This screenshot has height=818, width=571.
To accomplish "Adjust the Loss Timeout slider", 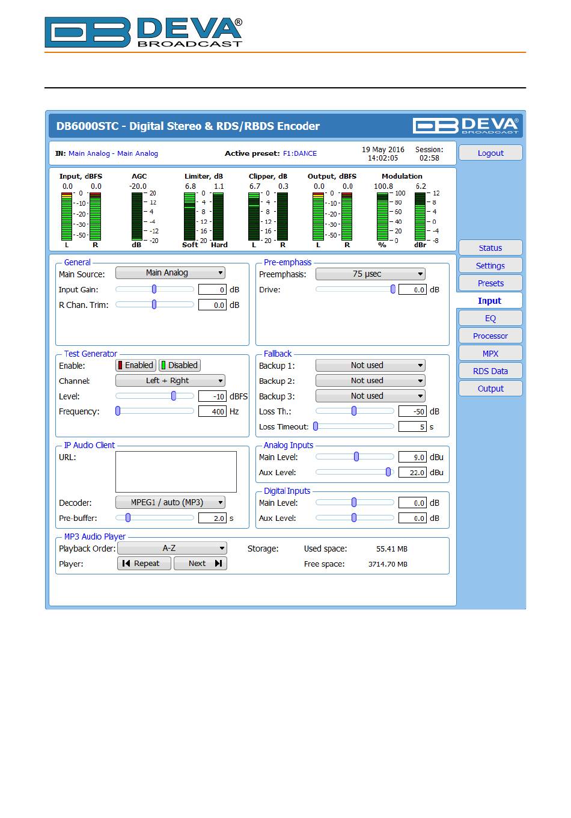I will point(355,426).
